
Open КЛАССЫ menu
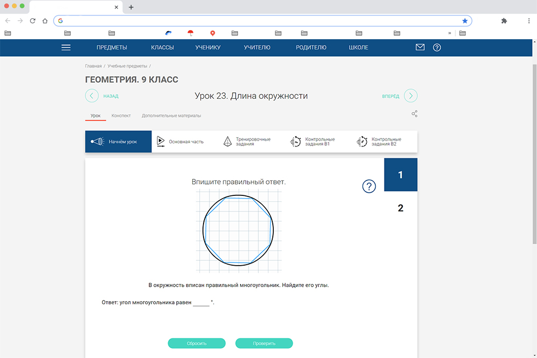click(162, 48)
